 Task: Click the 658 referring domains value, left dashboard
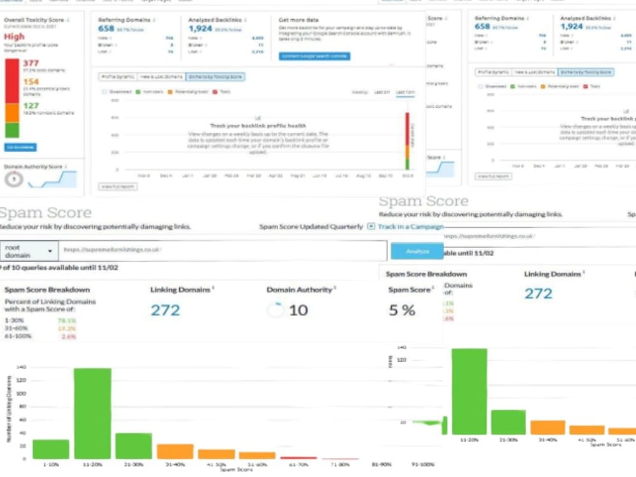pos(106,29)
